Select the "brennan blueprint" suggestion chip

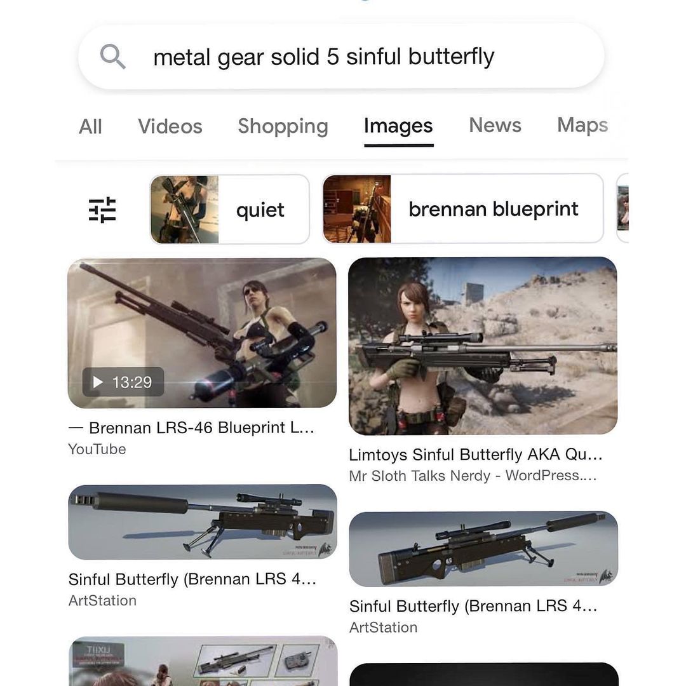pyautogui.click(x=463, y=208)
